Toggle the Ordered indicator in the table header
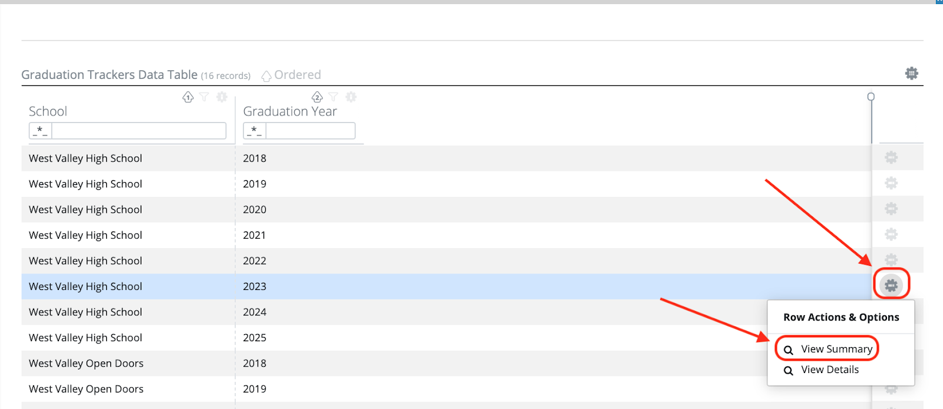943x409 pixels. pyautogui.click(x=291, y=75)
